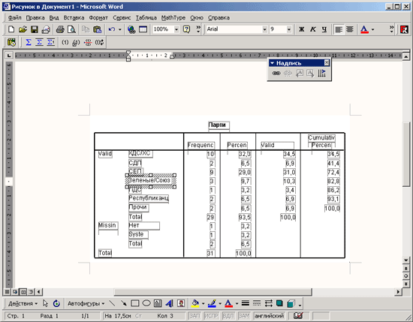The width and height of the screenshot is (413, 322).
Task: Click the Undo arrow icon
Action: point(112,29)
